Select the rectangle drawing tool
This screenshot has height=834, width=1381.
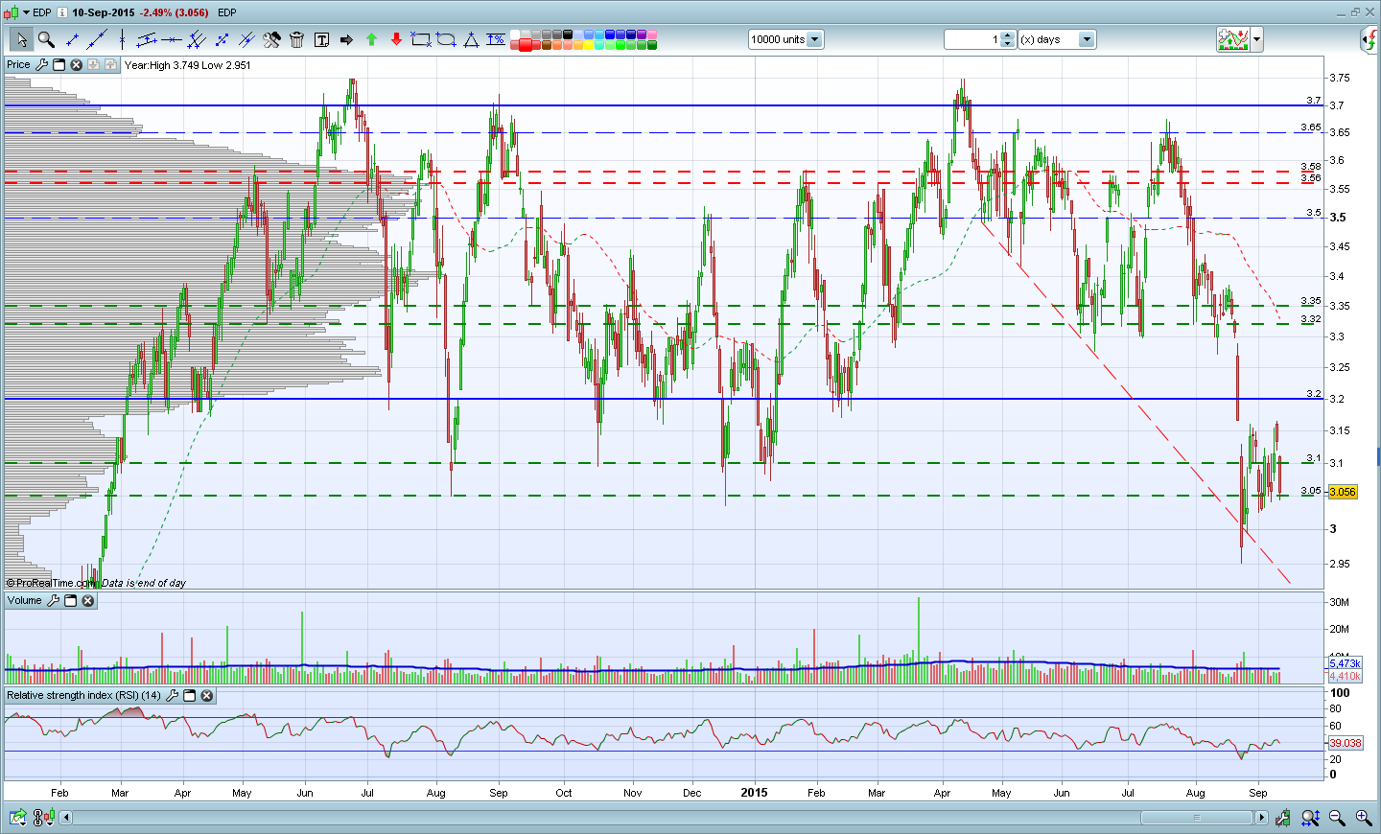(x=421, y=39)
